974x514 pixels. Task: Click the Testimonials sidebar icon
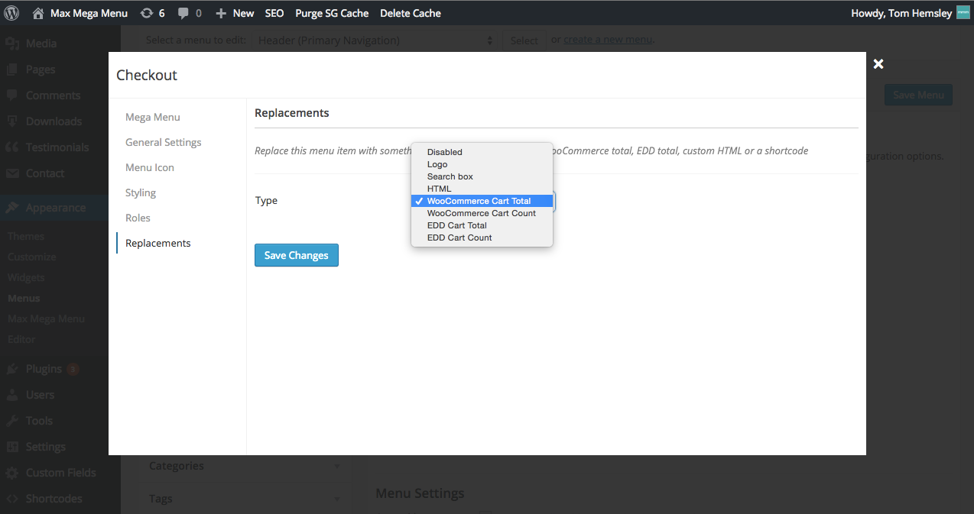click(12, 147)
